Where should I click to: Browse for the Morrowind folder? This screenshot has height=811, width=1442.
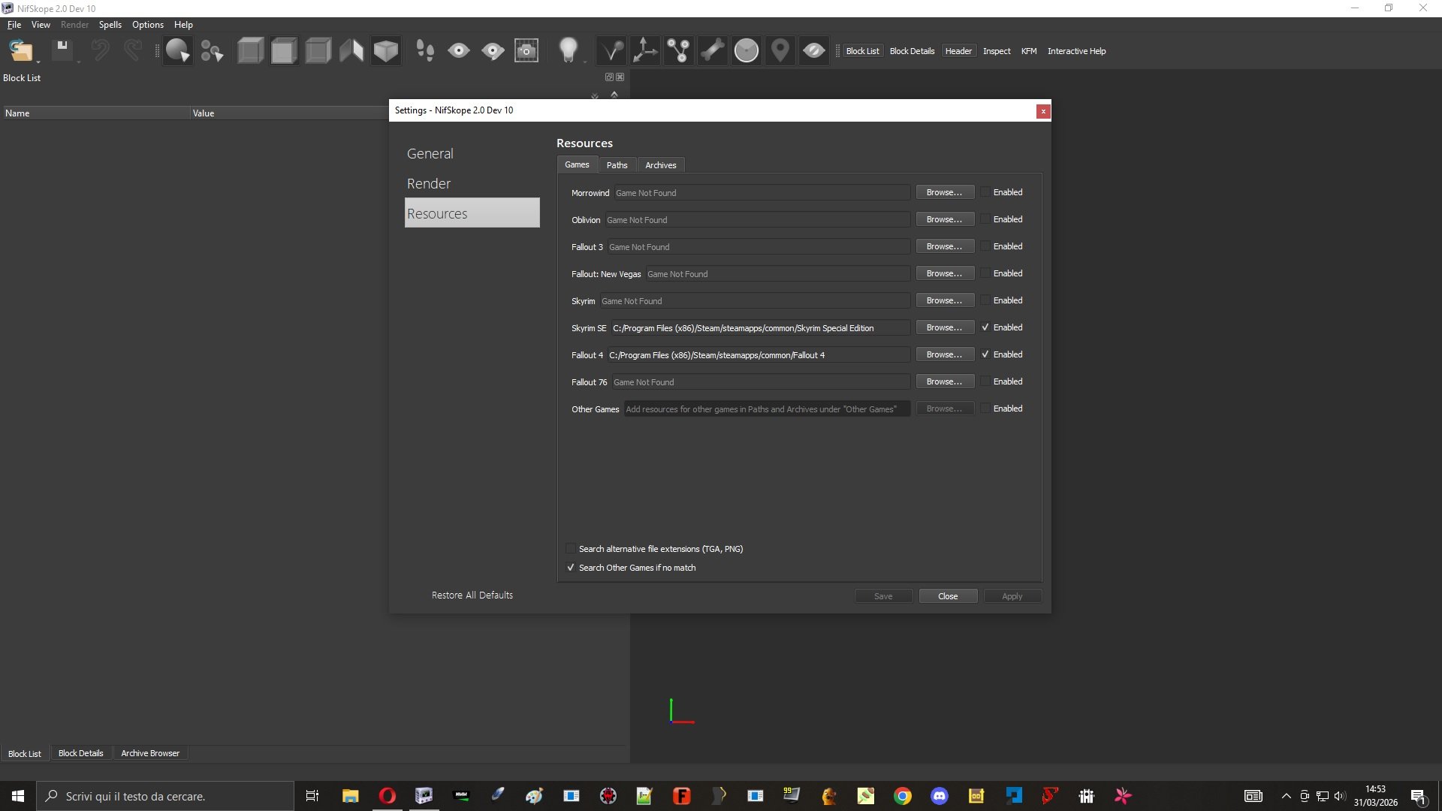click(944, 192)
